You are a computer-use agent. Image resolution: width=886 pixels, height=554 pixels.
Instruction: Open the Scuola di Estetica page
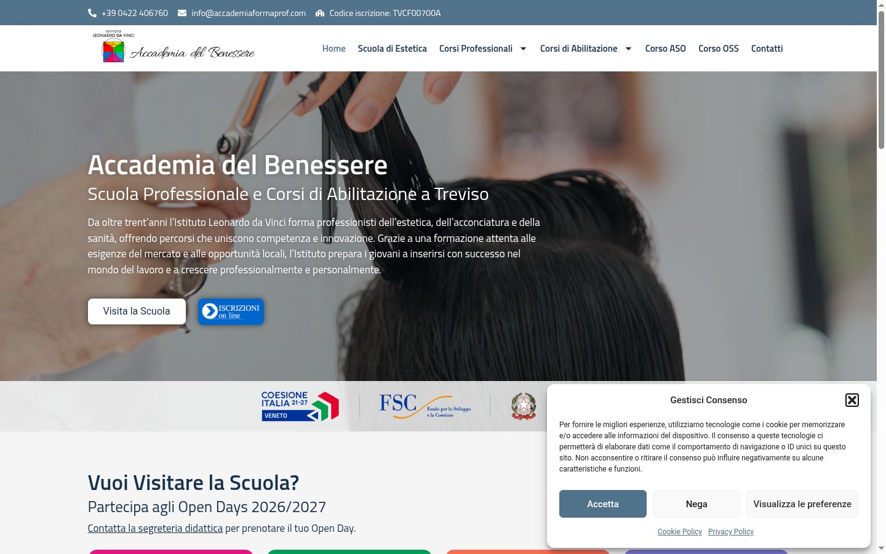(x=393, y=49)
